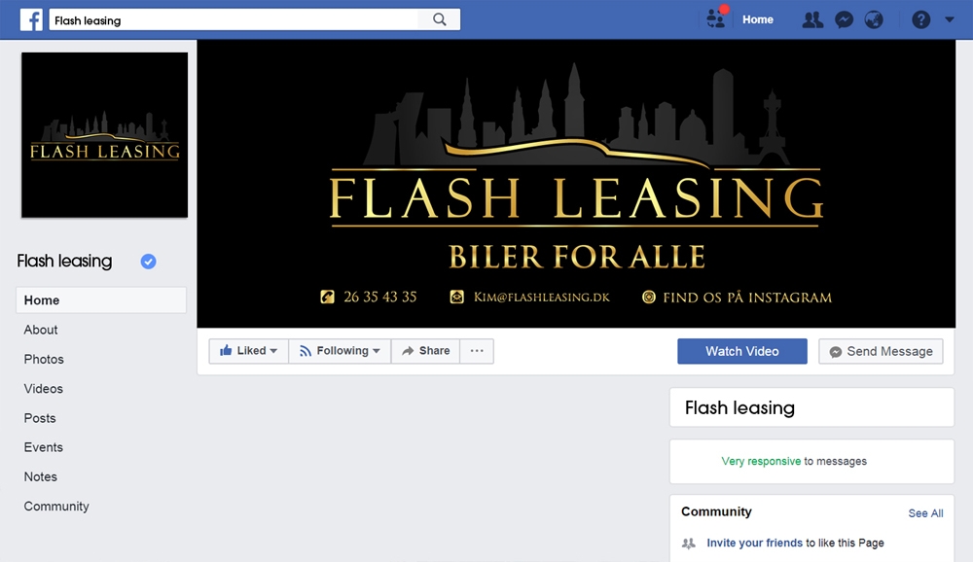
Task: Expand the Following dropdown
Action: (x=340, y=351)
